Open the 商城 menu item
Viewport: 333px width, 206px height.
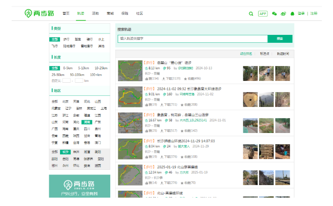pos(110,13)
